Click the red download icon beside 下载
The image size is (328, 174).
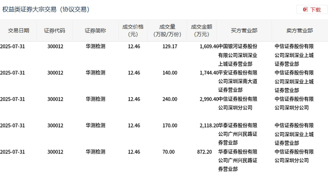pyautogui.click(x=305, y=10)
